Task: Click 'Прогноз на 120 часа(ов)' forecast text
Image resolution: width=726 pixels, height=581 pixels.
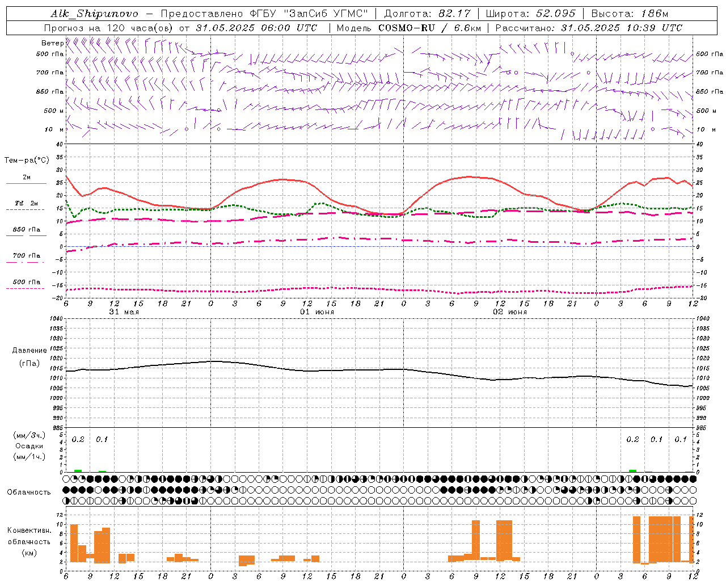Action: (109, 28)
